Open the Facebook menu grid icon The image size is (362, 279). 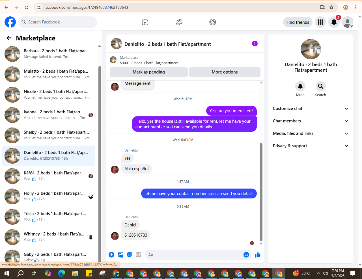(x=320, y=22)
